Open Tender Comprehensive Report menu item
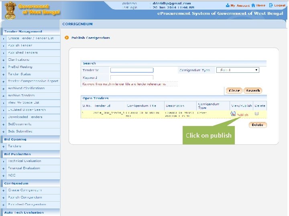The height and width of the screenshot is (216, 289). 33,81
